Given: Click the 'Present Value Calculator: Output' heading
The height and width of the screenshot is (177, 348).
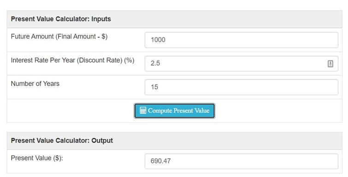Looking at the screenshot, I should (x=62, y=141).
